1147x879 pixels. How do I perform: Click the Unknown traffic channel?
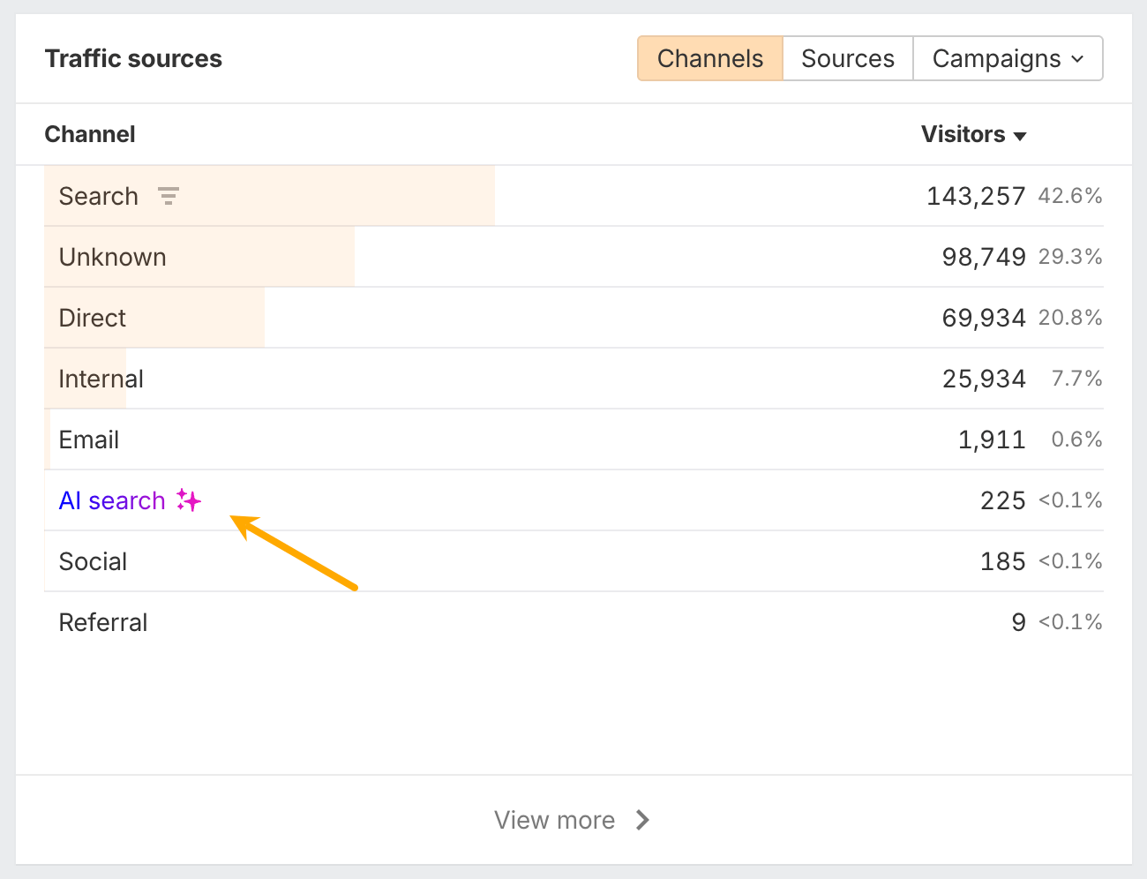[x=112, y=257]
